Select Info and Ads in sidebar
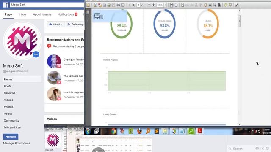The width and height of the screenshot is (271, 152). [12, 128]
